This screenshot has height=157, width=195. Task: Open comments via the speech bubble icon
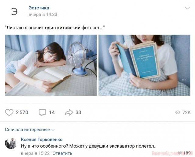(42, 113)
